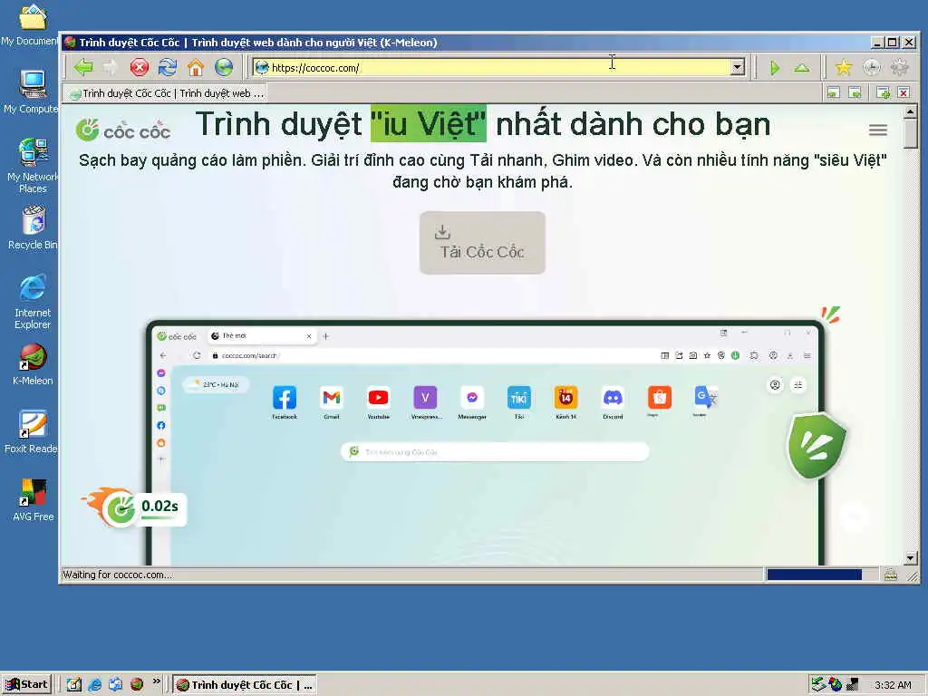
Task: Open preferences via the gear icon
Action: click(x=900, y=67)
